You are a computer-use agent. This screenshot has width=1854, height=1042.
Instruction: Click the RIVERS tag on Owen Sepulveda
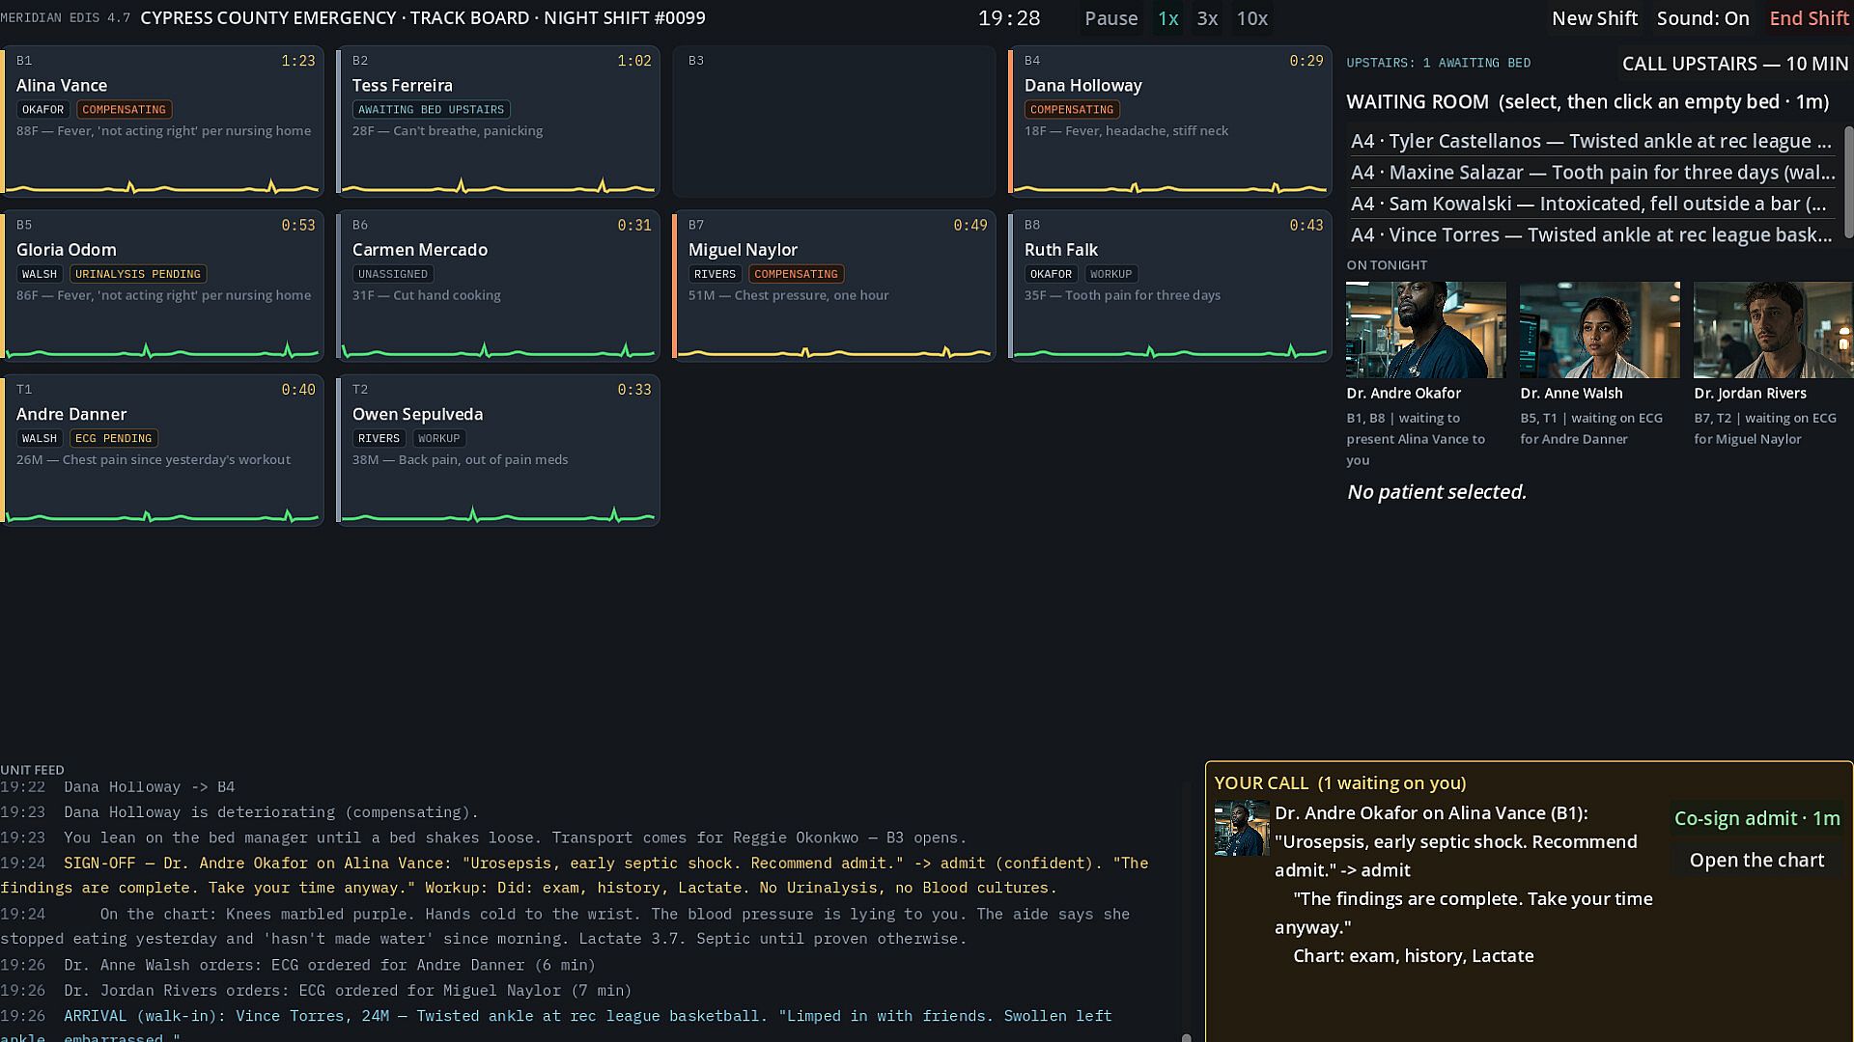379,438
